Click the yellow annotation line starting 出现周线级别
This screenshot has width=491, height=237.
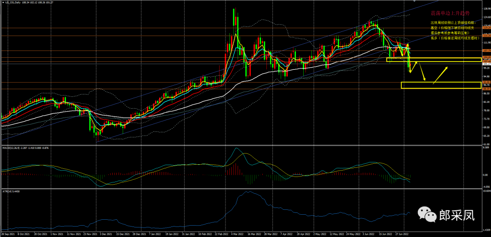[x=453, y=23]
